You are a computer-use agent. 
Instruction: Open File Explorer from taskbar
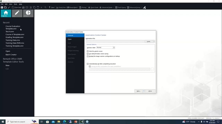[x=59, y=122]
